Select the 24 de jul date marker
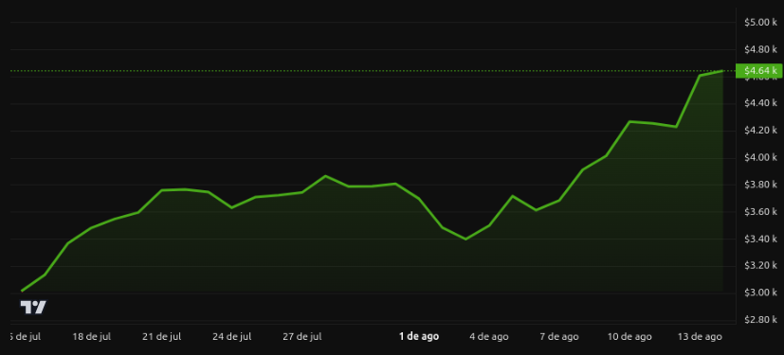The height and width of the screenshot is (355, 784). pos(231,336)
